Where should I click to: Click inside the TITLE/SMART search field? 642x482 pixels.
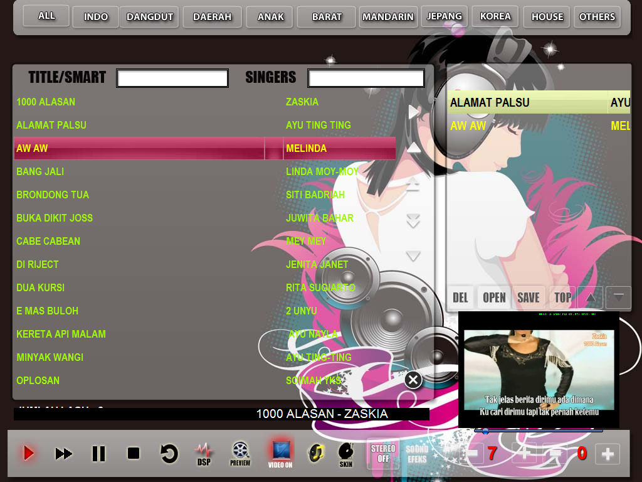pyautogui.click(x=171, y=78)
